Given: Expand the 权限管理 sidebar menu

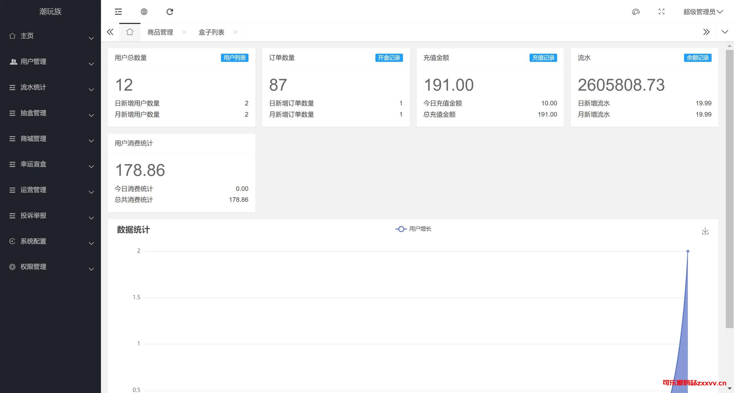Looking at the screenshot, I should pos(50,267).
